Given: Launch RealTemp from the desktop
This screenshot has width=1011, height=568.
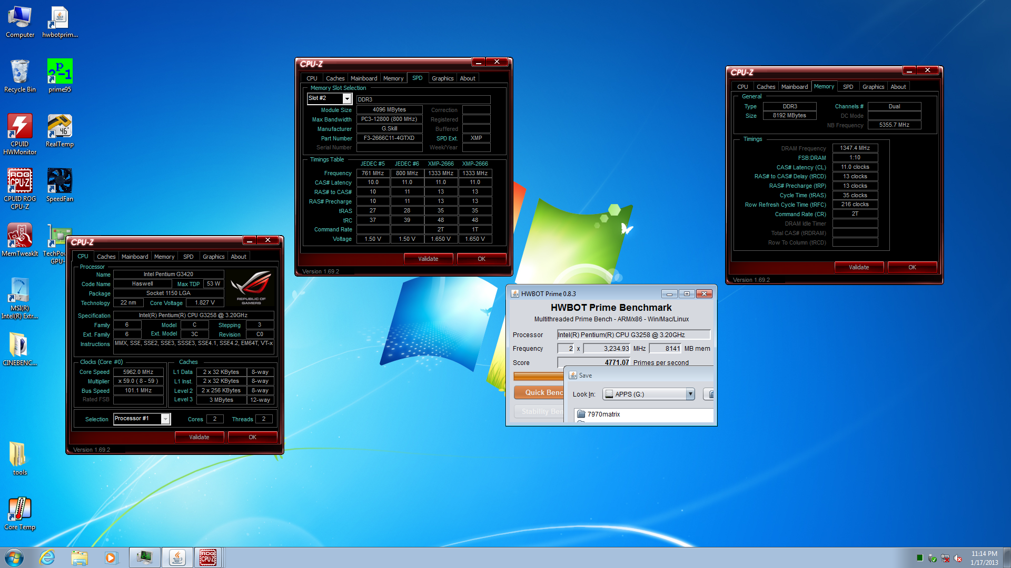Looking at the screenshot, I should coord(60,131).
